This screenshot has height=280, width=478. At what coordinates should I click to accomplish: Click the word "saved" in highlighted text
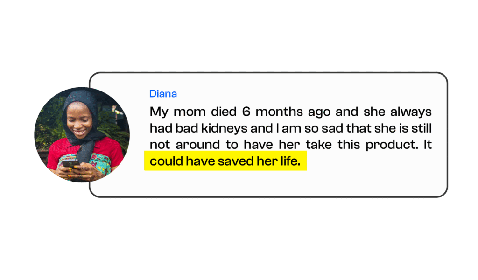pos(233,161)
